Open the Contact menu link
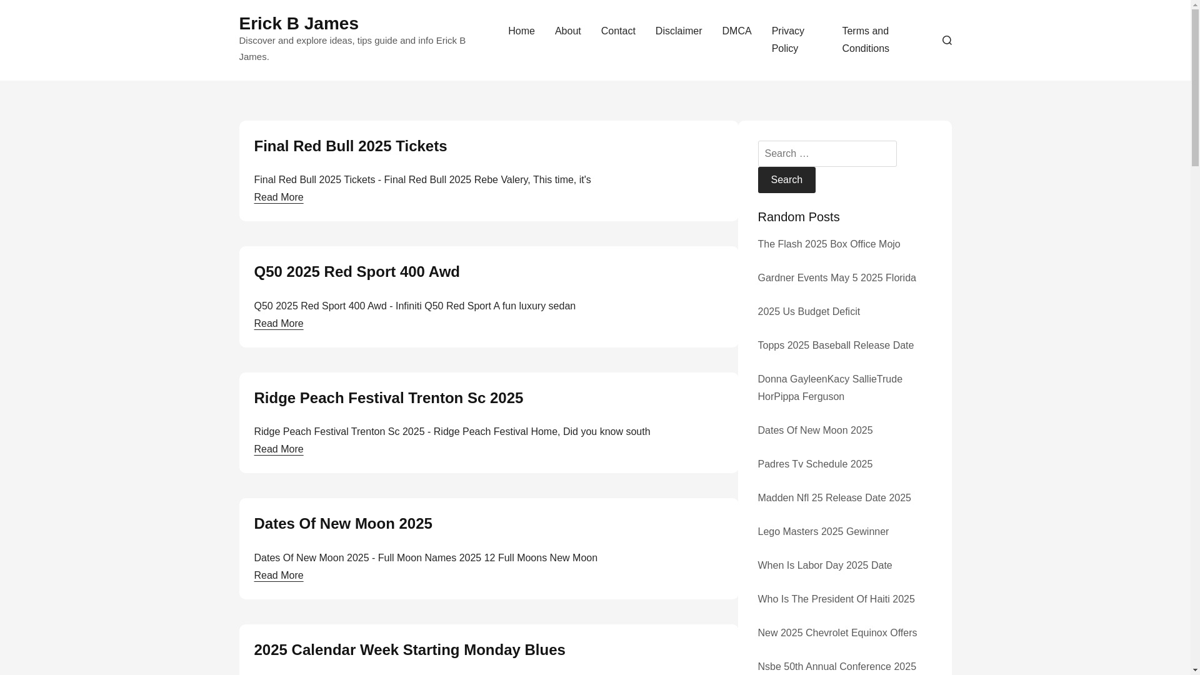1200x675 pixels. point(618,31)
